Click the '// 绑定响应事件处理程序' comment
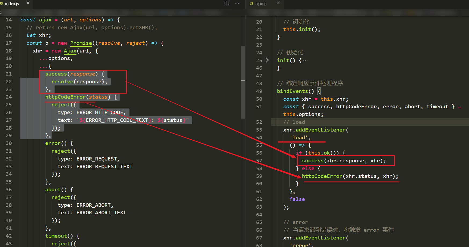Image resolution: width=469 pixels, height=247 pixels. (x=310, y=84)
